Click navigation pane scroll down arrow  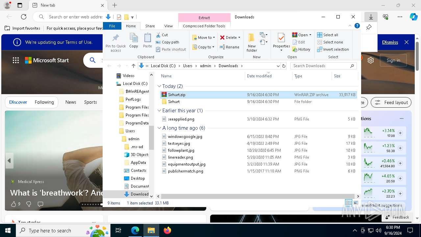pyautogui.click(x=151, y=196)
